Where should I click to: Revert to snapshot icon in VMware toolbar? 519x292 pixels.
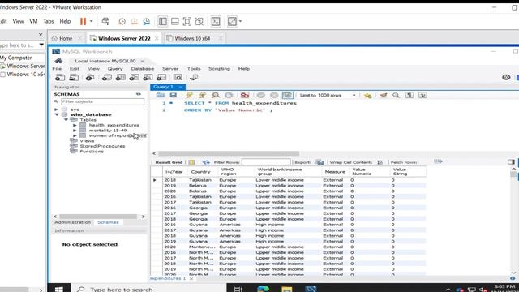135,22
